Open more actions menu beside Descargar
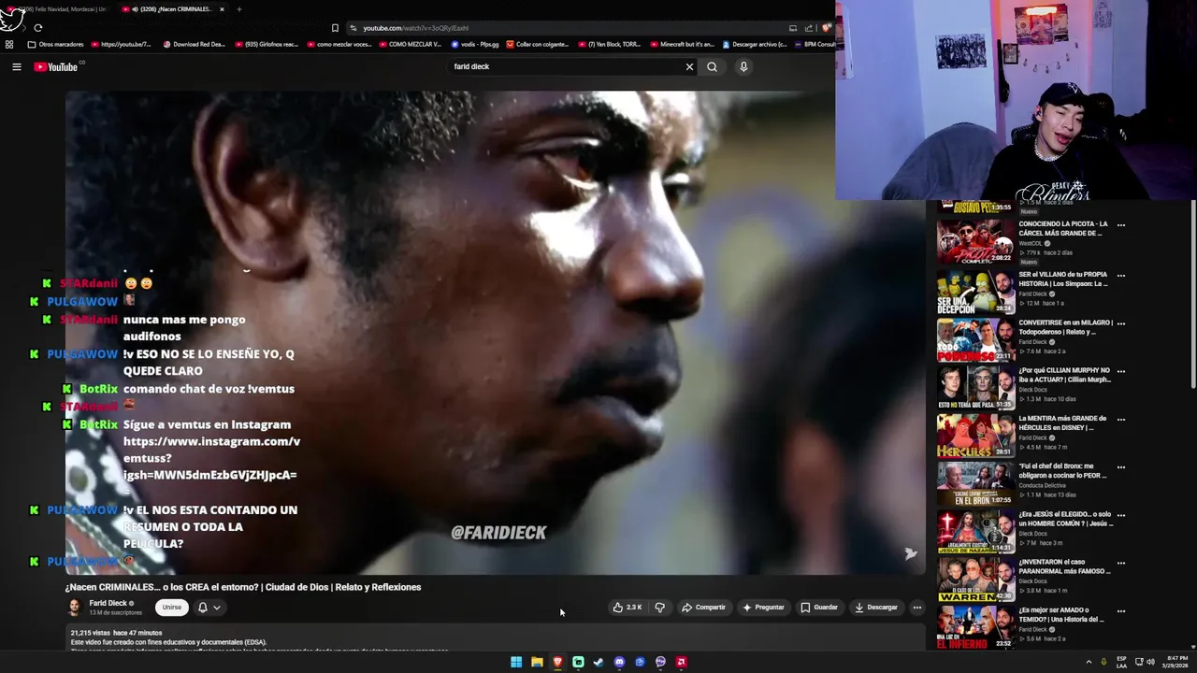The width and height of the screenshot is (1197, 673). coord(916,608)
